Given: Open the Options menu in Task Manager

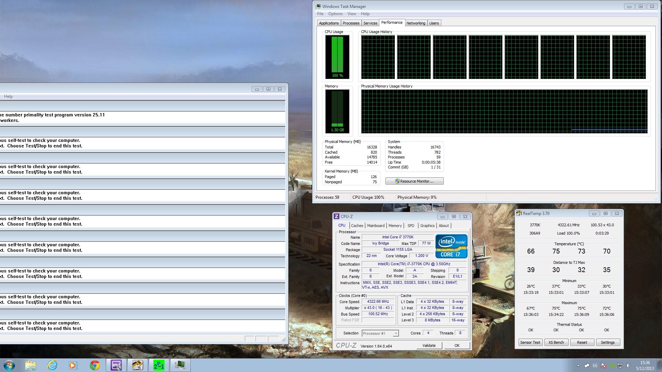Looking at the screenshot, I should (335, 14).
